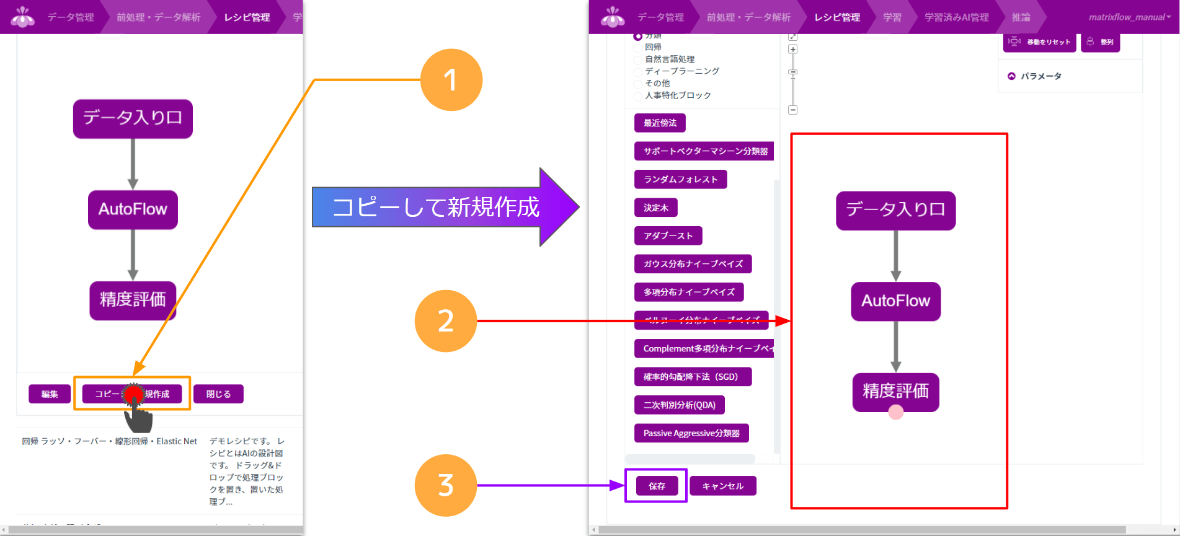
Task: Select the アダブースト block
Action: tap(668, 235)
